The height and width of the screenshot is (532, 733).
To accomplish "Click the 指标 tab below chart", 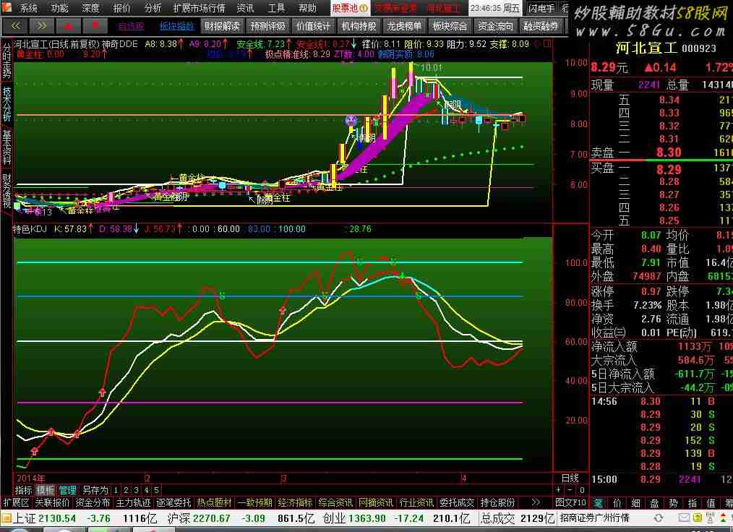I will click(x=23, y=490).
